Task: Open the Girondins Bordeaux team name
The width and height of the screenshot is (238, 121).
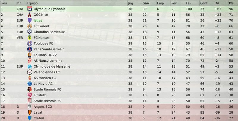Action: (x=49, y=32)
